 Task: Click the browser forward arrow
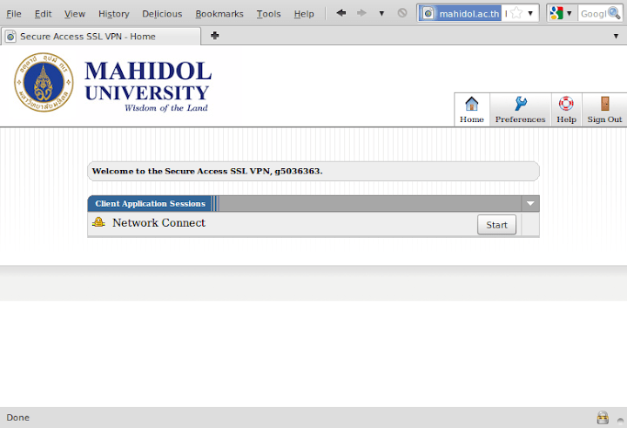coord(361,13)
